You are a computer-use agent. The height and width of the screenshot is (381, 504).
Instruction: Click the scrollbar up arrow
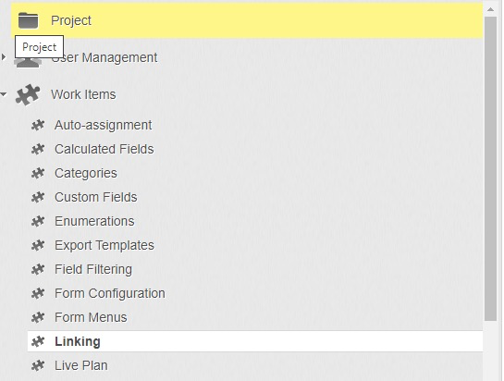pyautogui.click(x=490, y=9)
